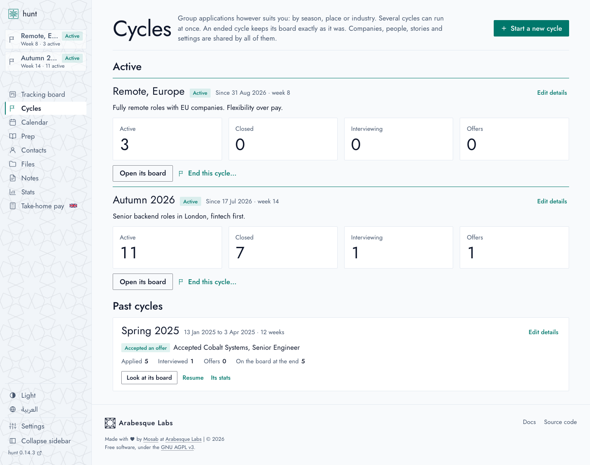This screenshot has height=465, width=590.
Task: Open the Source code link
Action: coord(560,422)
